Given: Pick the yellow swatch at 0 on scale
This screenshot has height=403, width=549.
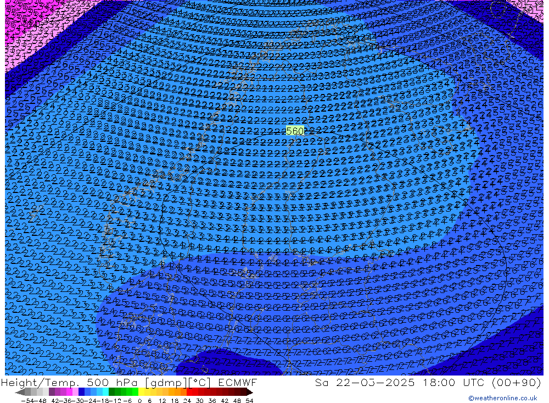Looking at the screenshot, I should tap(141, 392).
